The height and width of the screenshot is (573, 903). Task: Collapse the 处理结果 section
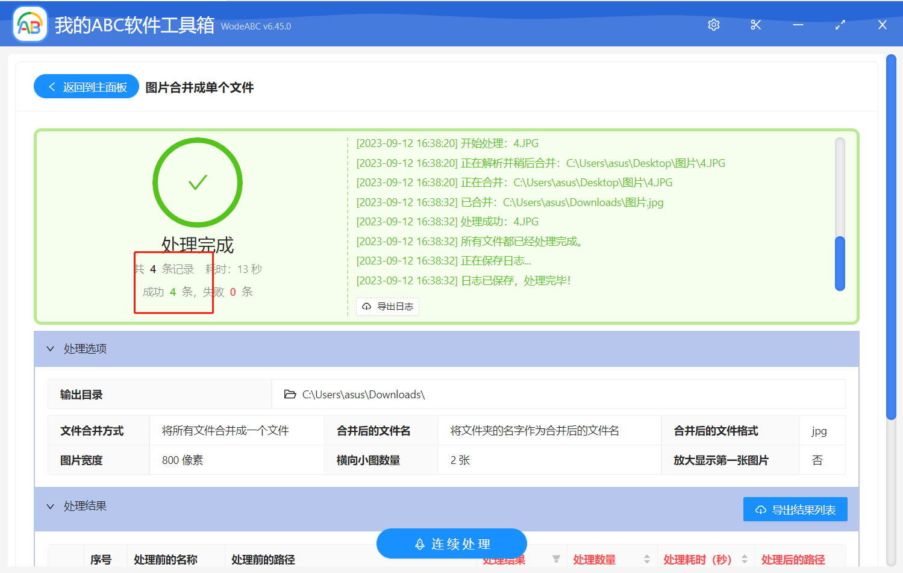point(51,506)
